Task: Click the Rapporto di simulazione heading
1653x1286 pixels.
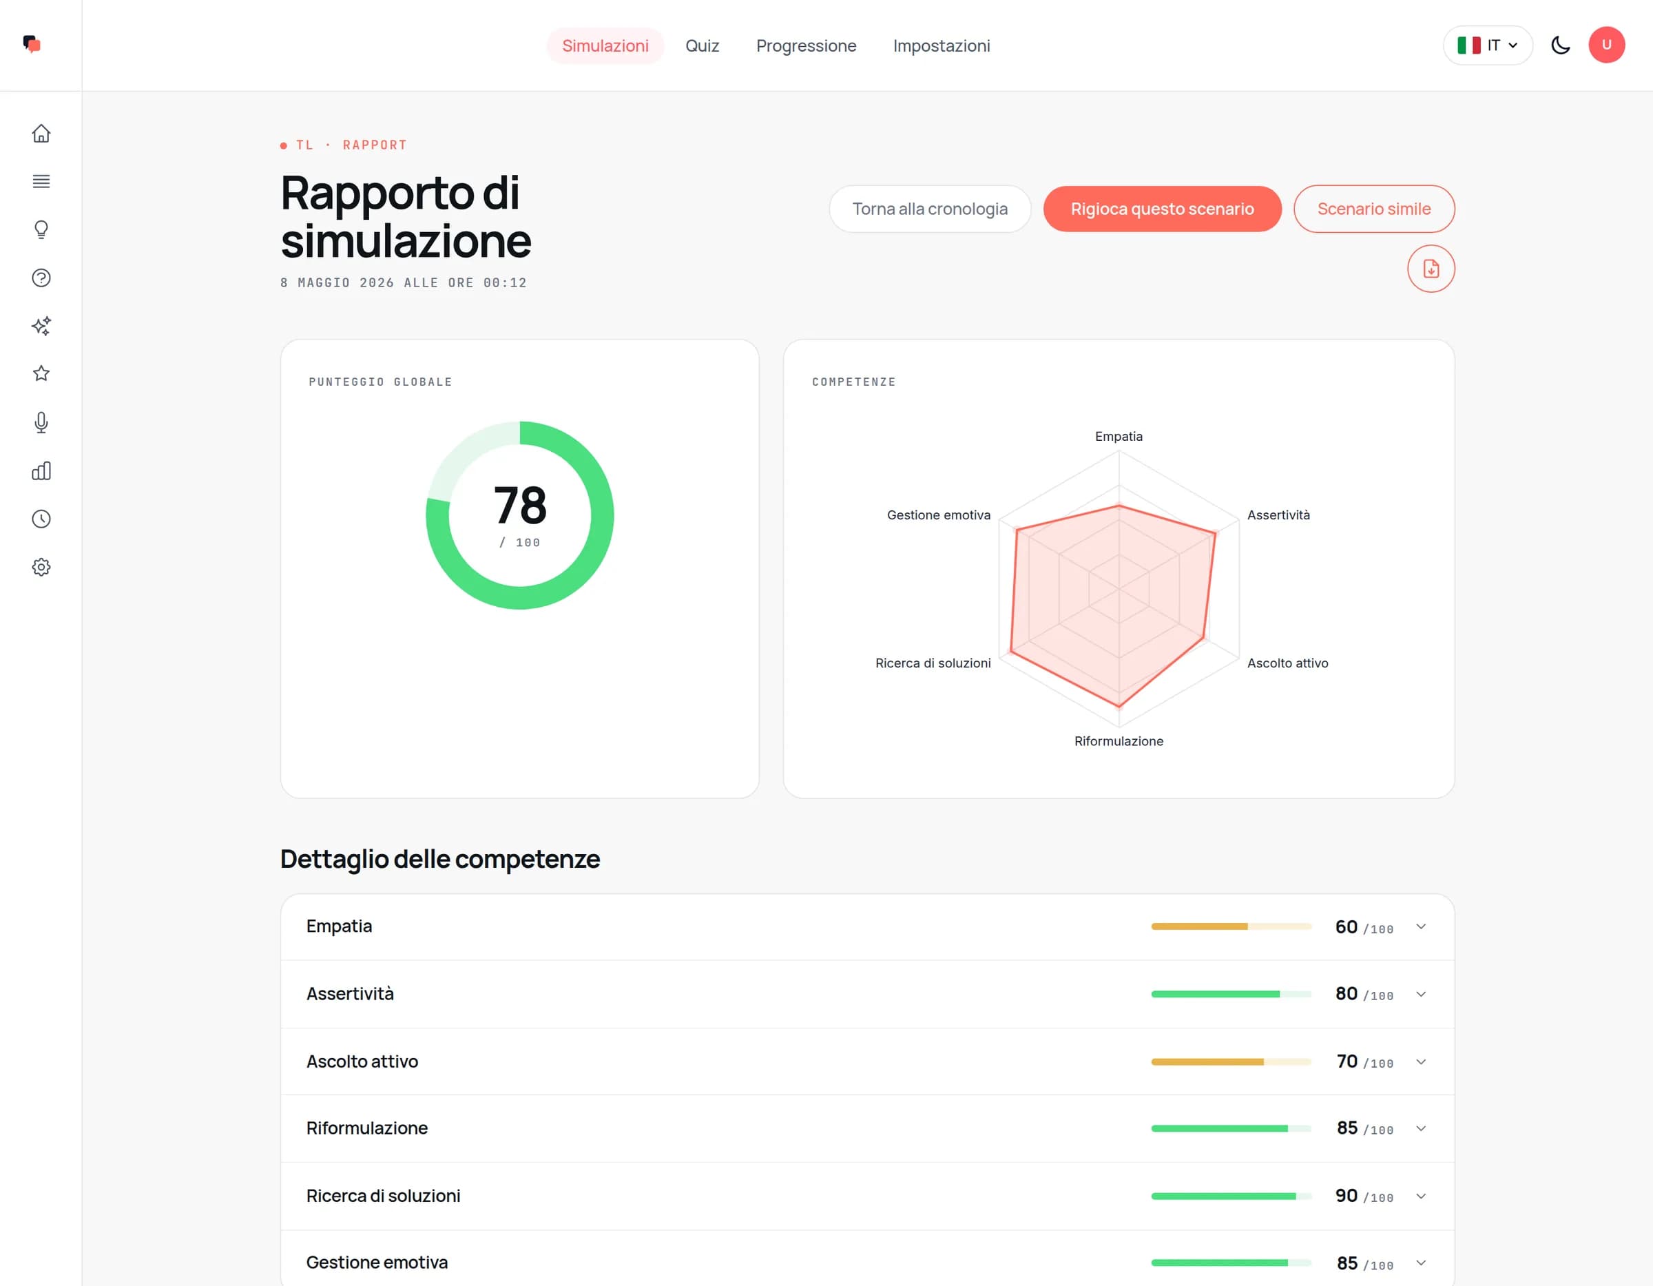Action: pos(406,216)
